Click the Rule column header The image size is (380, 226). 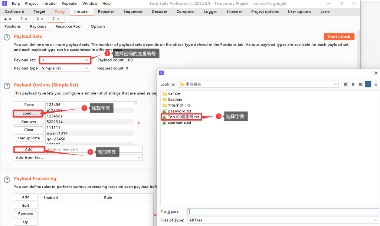tap(108, 198)
